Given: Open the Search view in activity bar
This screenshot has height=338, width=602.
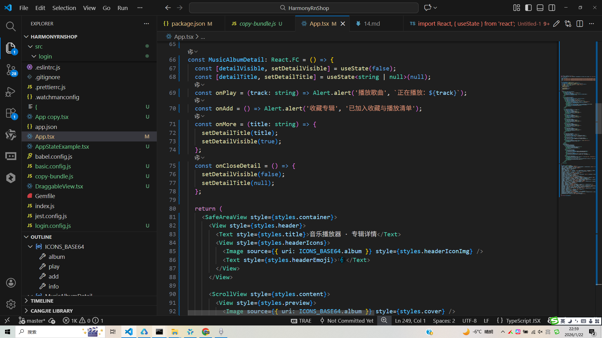Looking at the screenshot, I should point(11,27).
